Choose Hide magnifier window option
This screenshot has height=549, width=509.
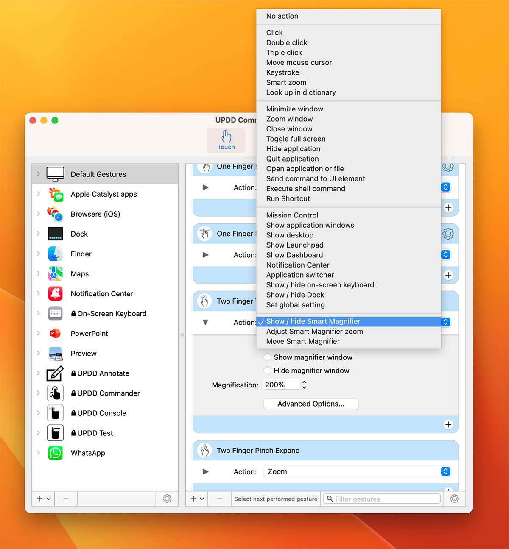pyautogui.click(x=267, y=370)
